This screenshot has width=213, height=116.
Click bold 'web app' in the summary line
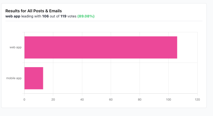click(x=13, y=16)
